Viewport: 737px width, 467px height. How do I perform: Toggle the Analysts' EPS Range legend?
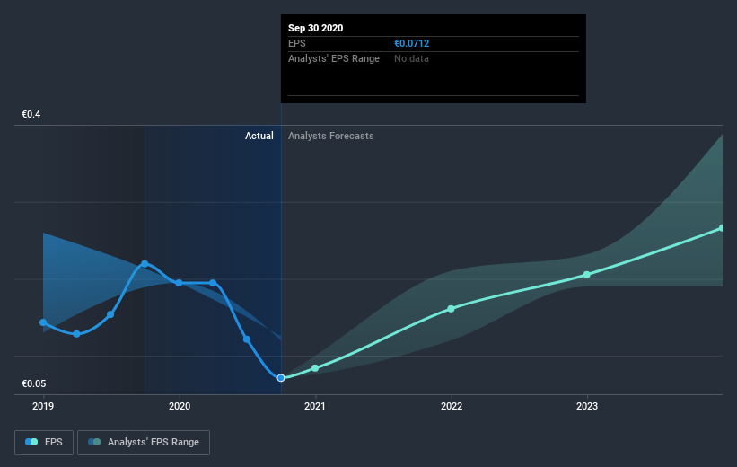click(x=144, y=443)
